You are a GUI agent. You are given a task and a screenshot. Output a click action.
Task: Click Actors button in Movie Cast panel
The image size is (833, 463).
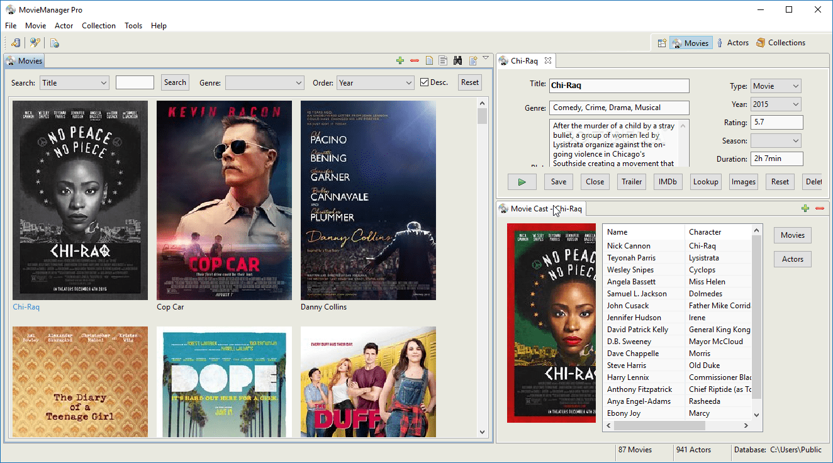point(793,259)
